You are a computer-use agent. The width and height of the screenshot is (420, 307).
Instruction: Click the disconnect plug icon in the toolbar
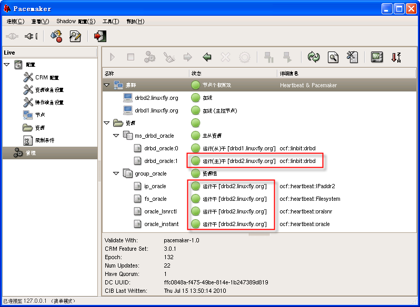click(31, 36)
